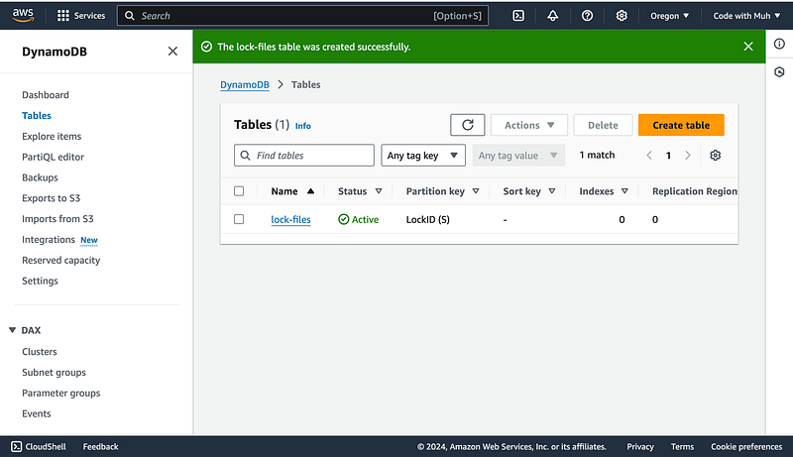Open the help question mark menu
Image resolution: width=793 pixels, height=457 pixels.
point(587,16)
